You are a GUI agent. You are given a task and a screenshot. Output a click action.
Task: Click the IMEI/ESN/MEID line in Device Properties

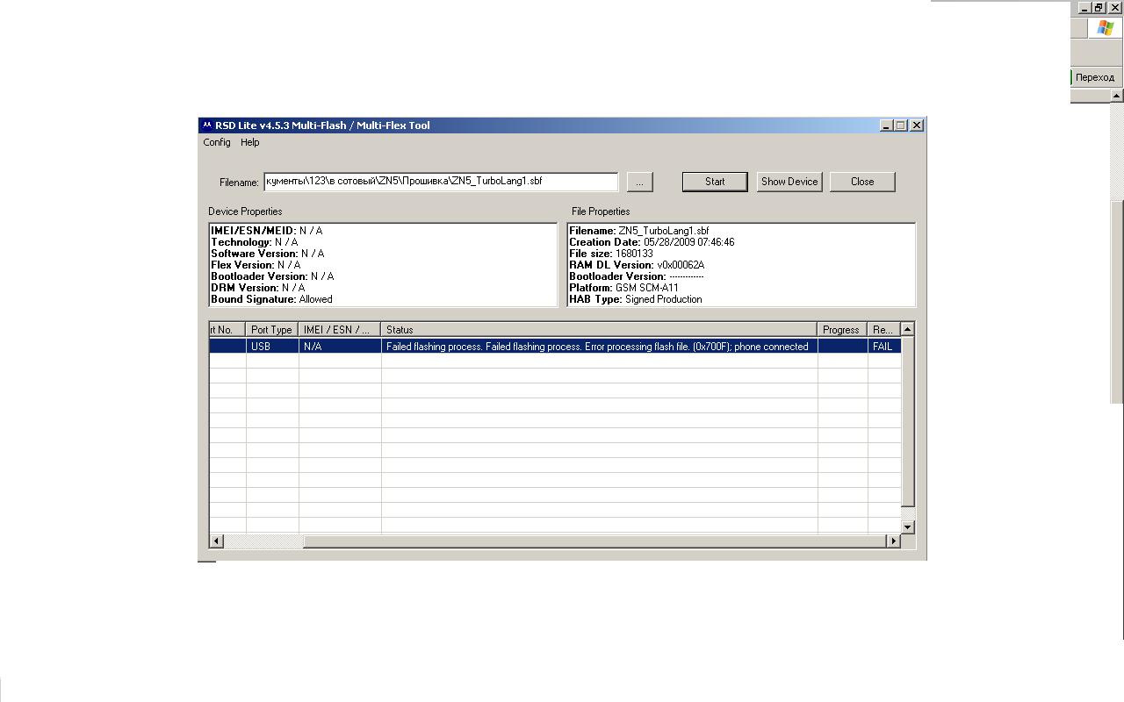pos(267,231)
